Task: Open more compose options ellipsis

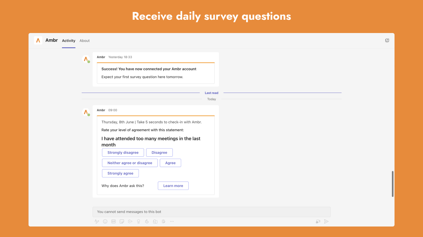Action: click(172, 221)
